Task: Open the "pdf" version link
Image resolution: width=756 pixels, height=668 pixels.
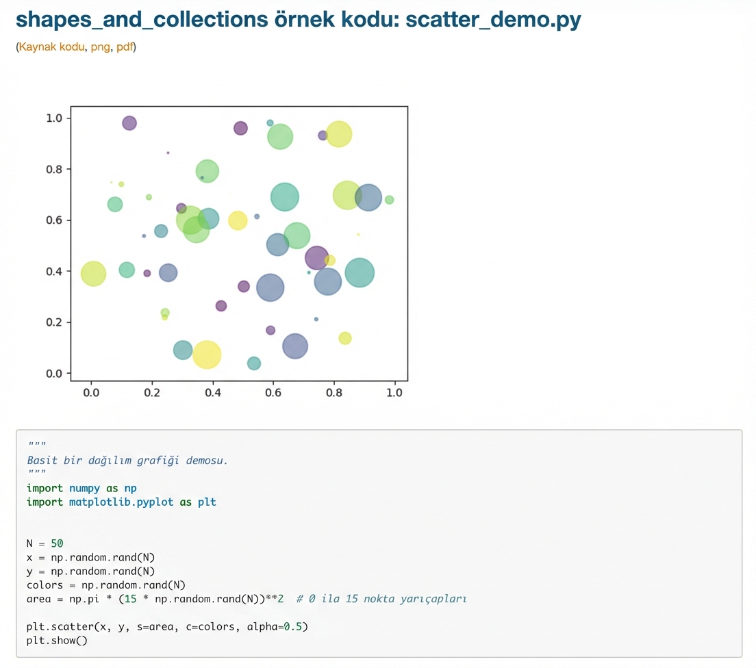Action: point(125,48)
